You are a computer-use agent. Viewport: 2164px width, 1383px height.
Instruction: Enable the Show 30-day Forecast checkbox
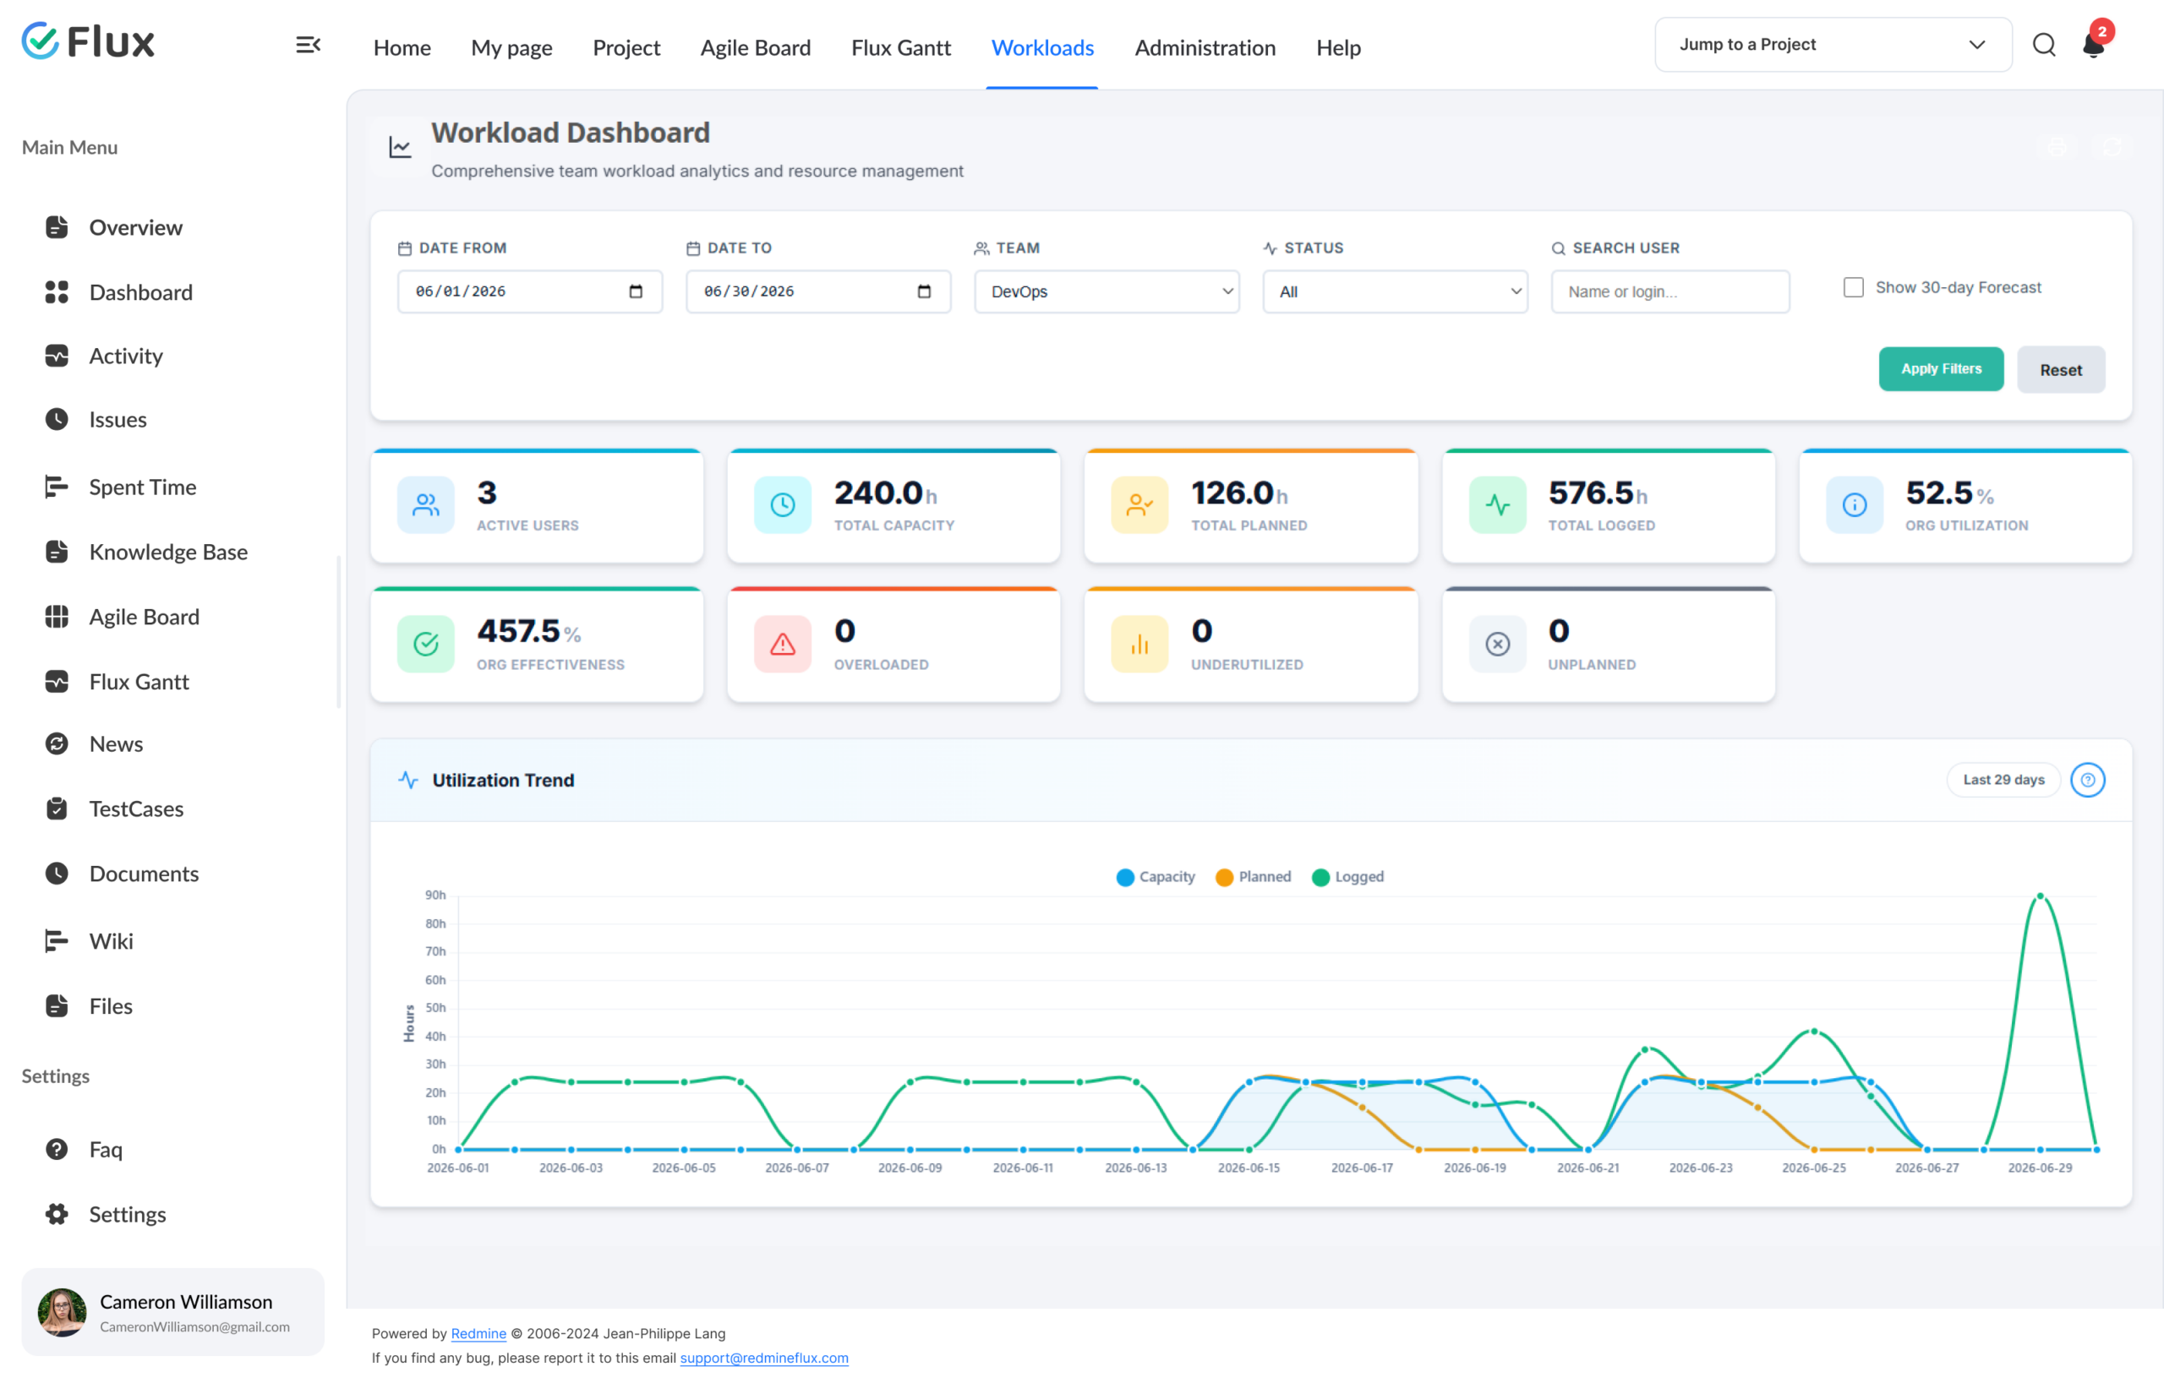tap(1853, 287)
